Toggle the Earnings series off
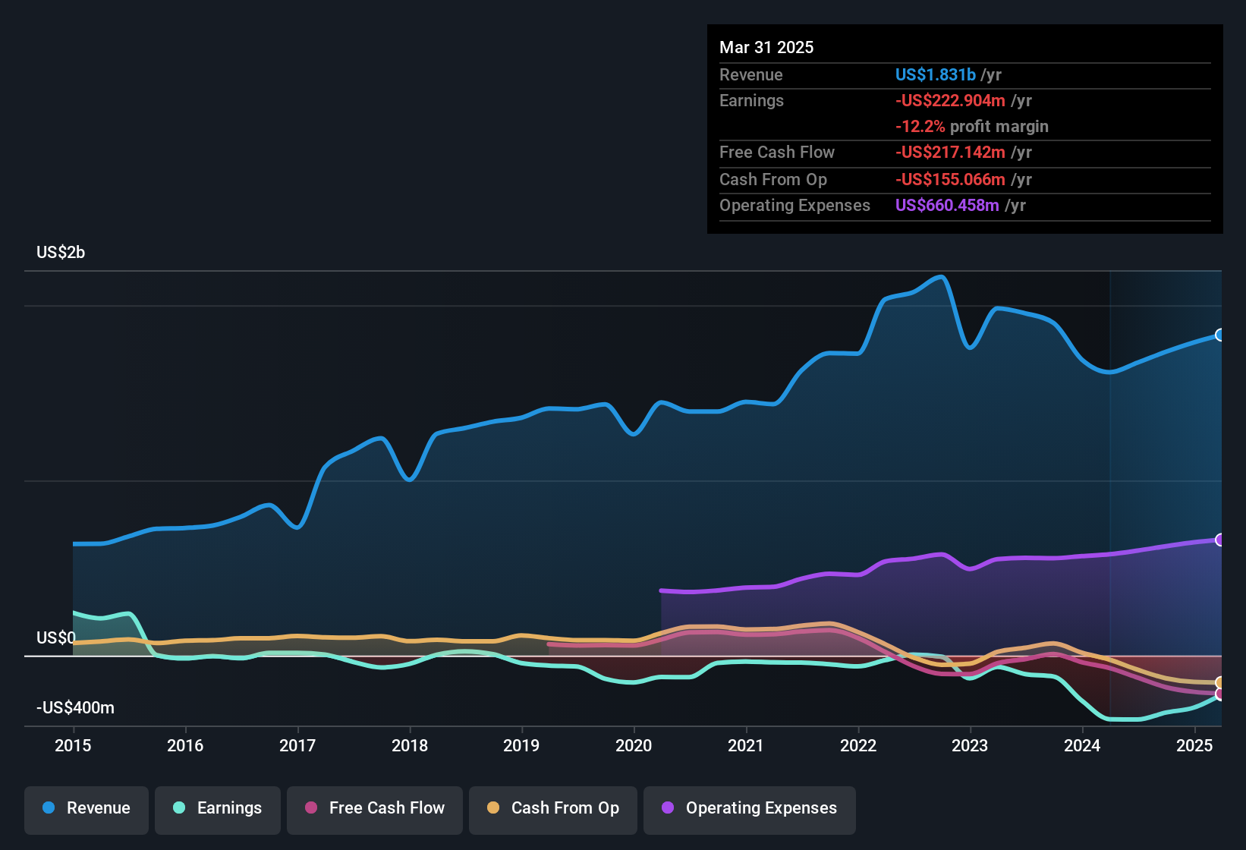Viewport: 1246px width, 850px height. tap(217, 808)
